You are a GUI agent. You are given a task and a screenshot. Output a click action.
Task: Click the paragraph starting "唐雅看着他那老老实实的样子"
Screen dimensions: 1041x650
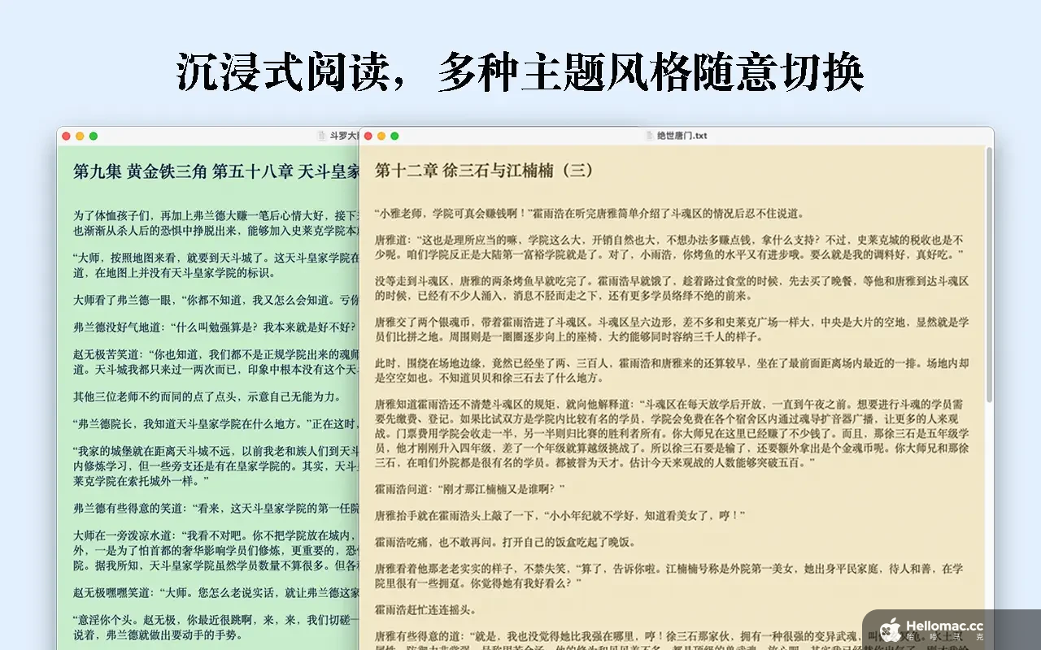(669, 576)
